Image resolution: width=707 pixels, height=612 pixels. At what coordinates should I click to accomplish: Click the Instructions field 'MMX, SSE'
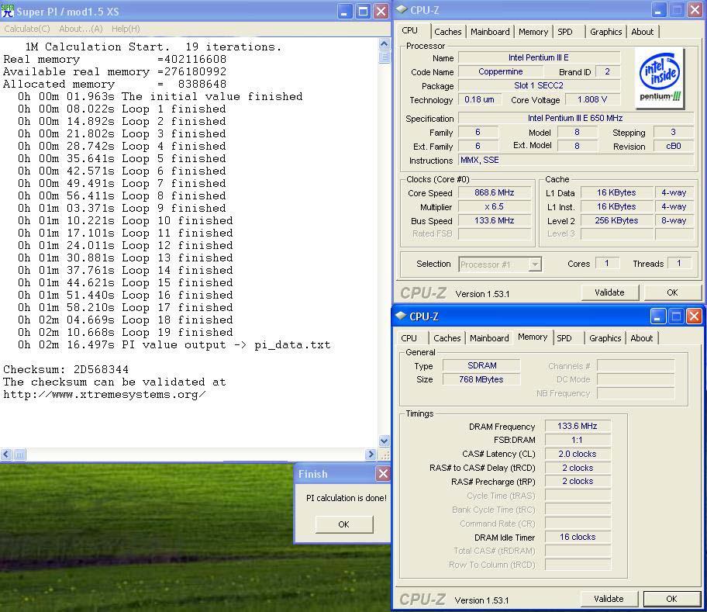(576, 160)
